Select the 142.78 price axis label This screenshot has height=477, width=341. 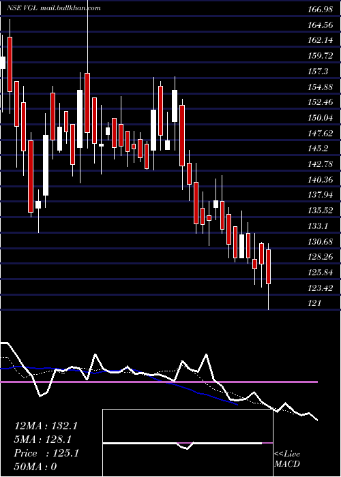[321, 164]
